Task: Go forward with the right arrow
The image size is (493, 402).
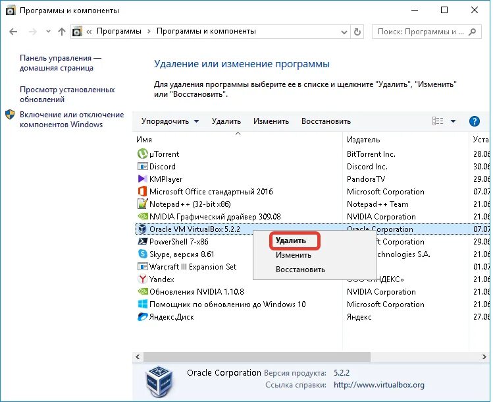Action: (x=33, y=32)
